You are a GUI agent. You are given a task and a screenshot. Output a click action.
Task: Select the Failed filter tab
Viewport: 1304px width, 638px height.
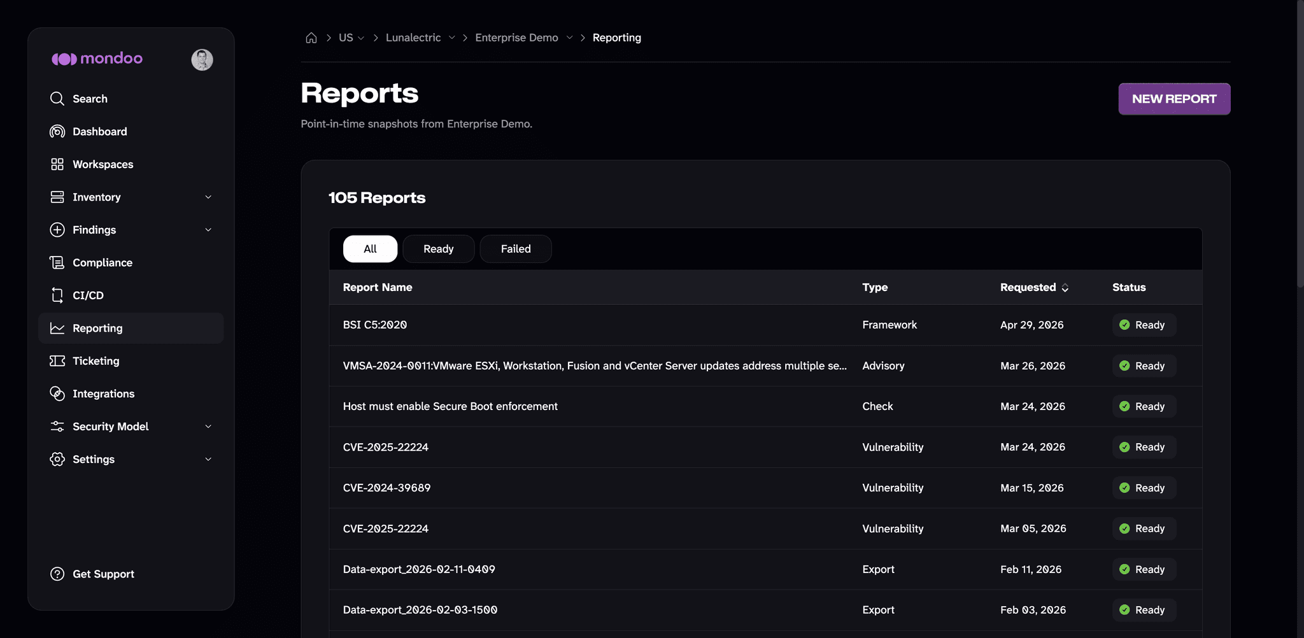click(516, 249)
